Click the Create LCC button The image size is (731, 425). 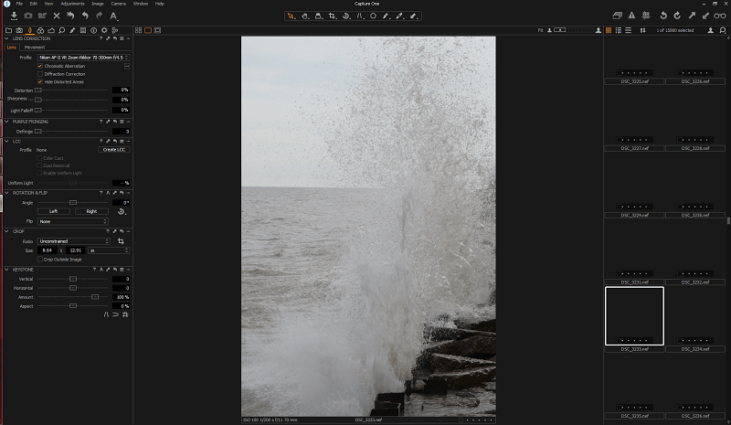pos(113,150)
